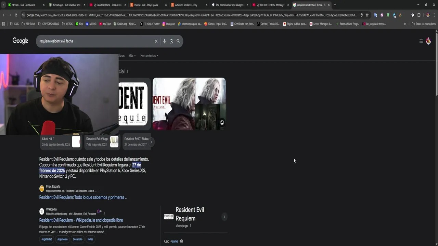
Task: Open the Google Translate extension icon
Action: [x=376, y=15]
